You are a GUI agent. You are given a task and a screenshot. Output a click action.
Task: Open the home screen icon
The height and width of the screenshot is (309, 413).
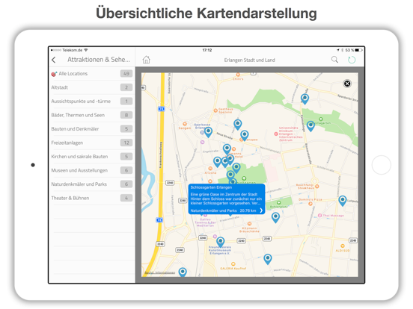click(x=146, y=60)
